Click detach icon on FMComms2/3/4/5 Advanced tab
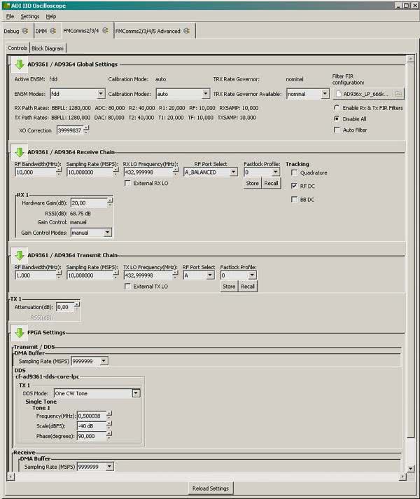Screen dimensions: 420x499 [x=186, y=31]
